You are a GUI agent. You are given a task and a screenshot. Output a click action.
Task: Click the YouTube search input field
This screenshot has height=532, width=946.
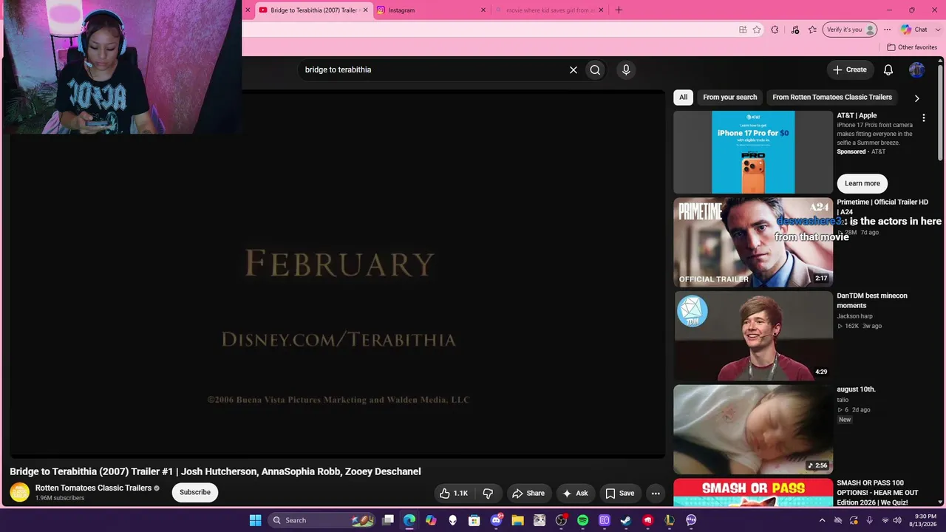coord(434,69)
